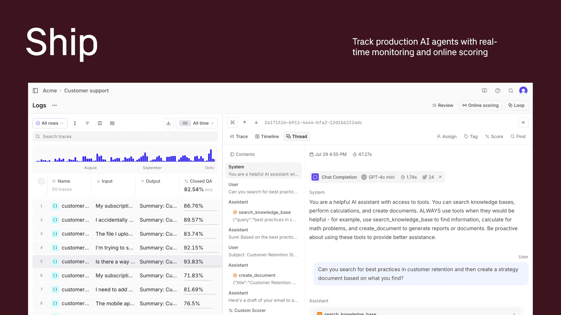Go to the previous trace with the up arrow
This screenshot has height=315, width=561.
(245, 123)
